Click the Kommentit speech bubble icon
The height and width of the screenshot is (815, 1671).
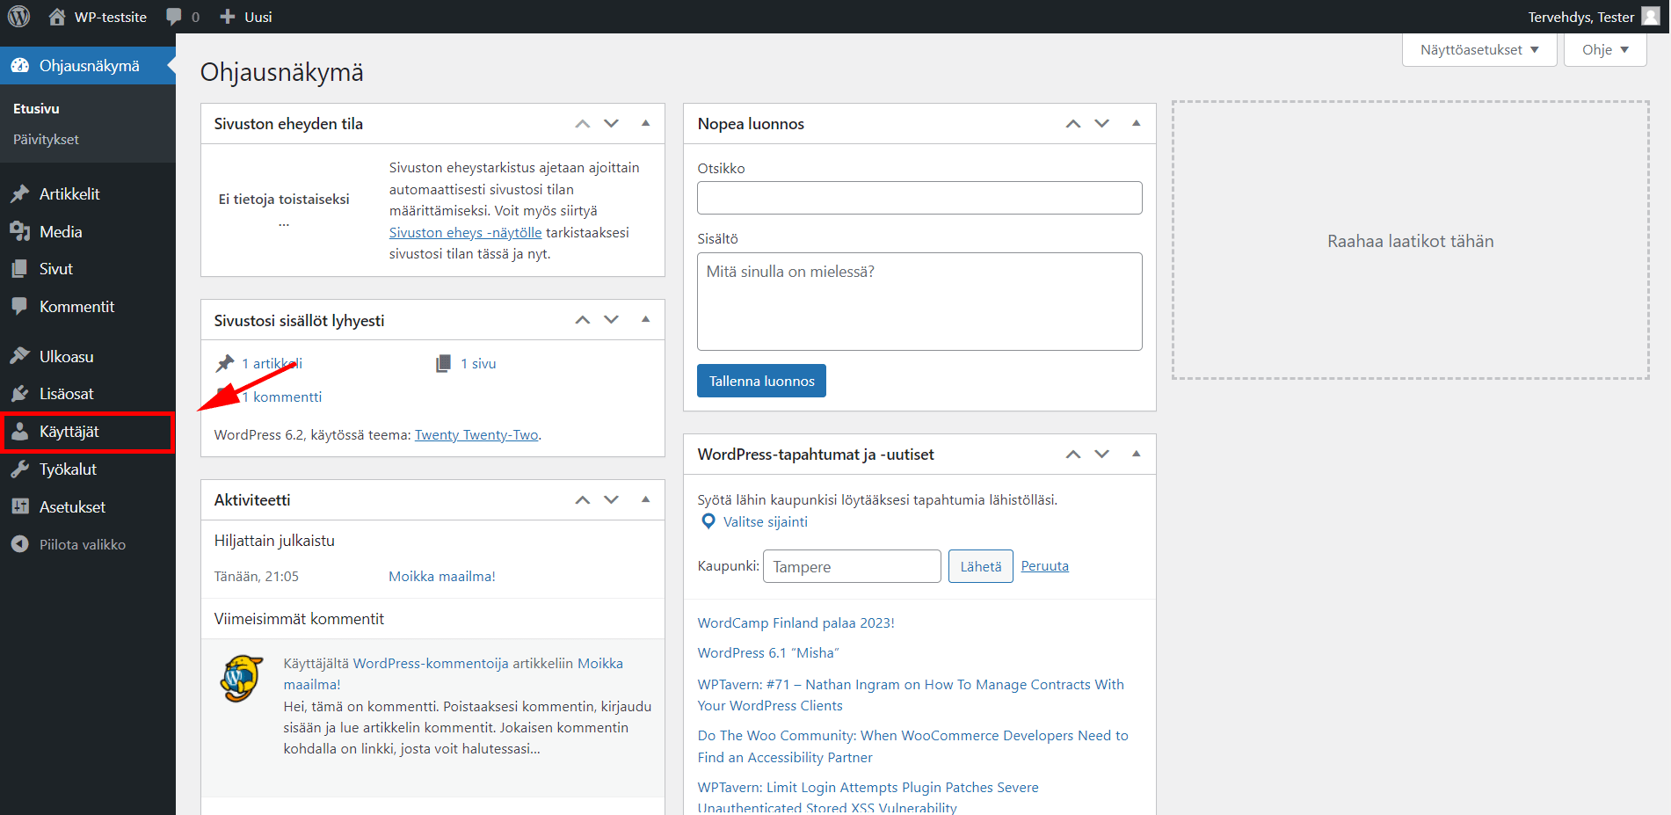(19, 307)
